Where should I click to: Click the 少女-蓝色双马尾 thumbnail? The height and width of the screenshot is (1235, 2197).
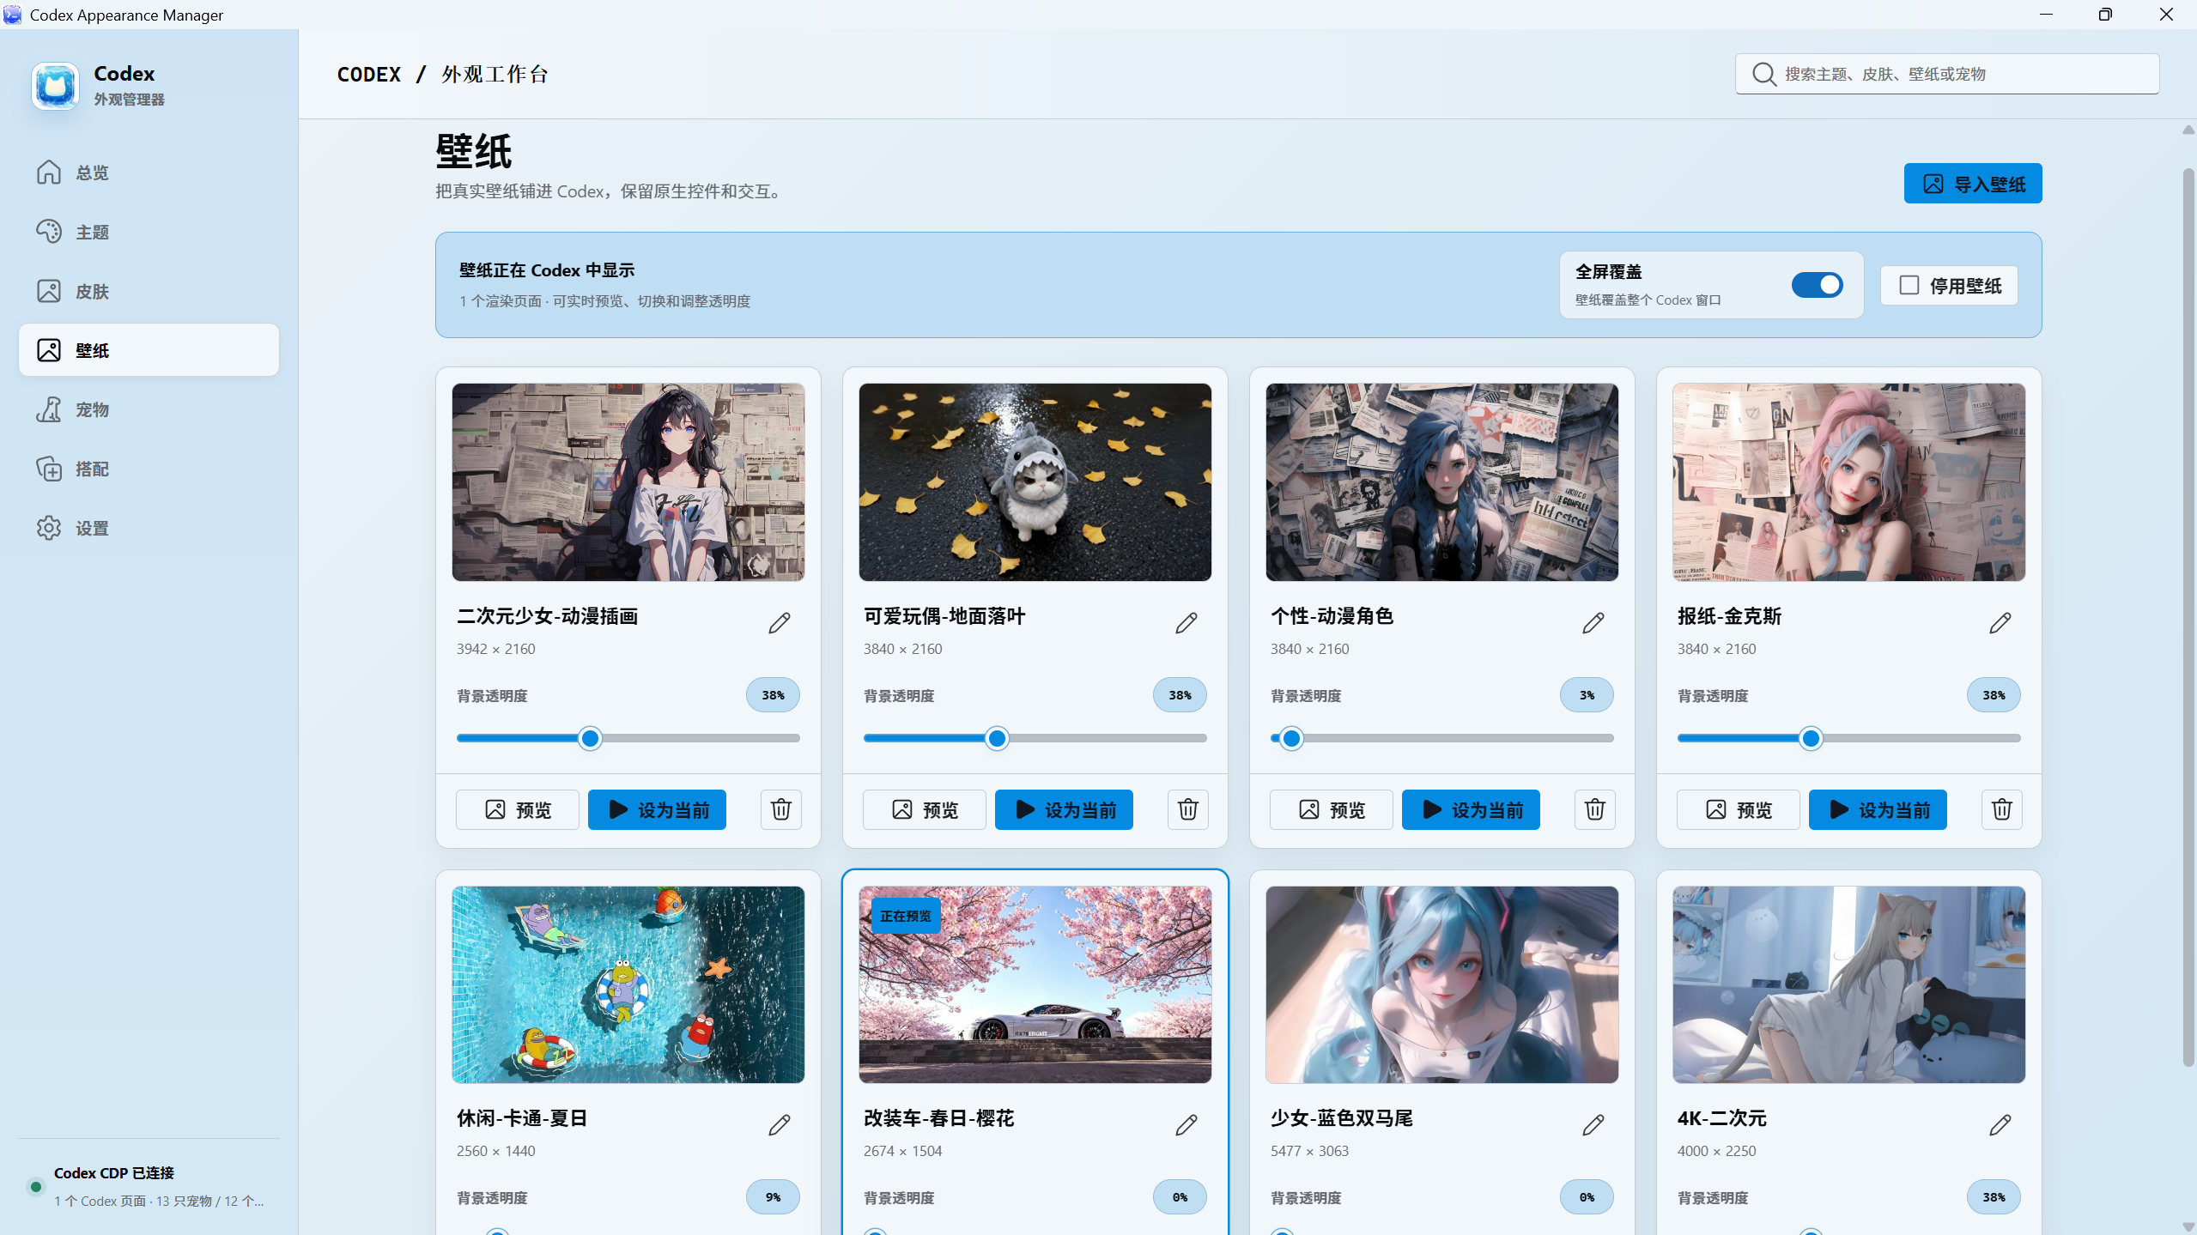pyautogui.click(x=1442, y=984)
